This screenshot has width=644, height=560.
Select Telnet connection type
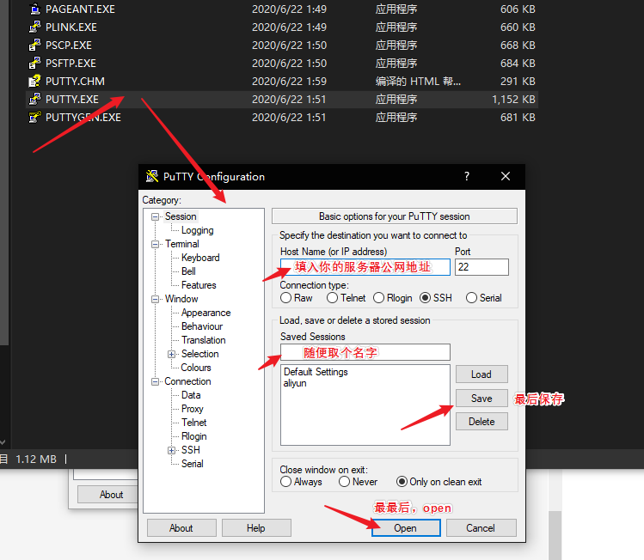[332, 298]
